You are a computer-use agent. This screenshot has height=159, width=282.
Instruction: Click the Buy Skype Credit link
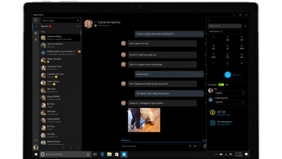pyautogui.click(x=224, y=115)
